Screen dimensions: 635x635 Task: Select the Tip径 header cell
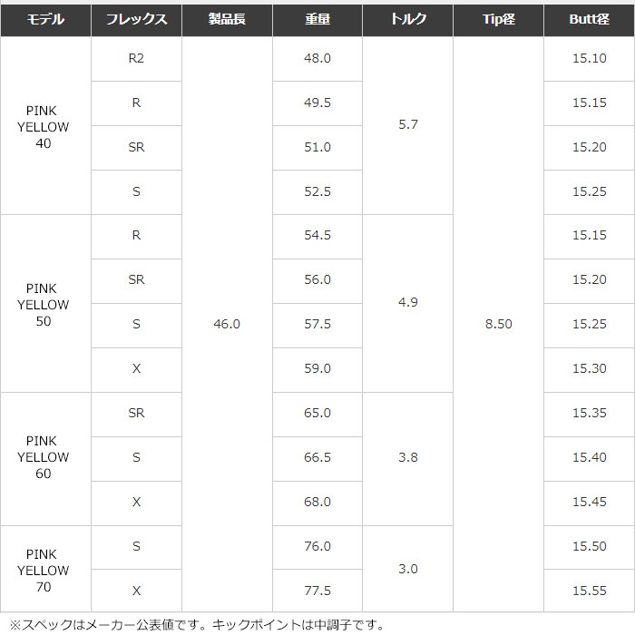click(499, 19)
